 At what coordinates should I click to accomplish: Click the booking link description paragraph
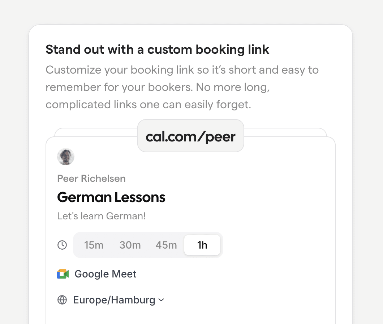click(182, 87)
